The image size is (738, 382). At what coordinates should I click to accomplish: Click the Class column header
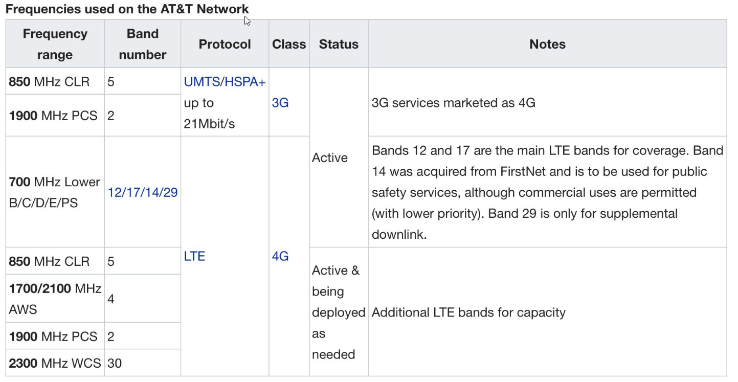[289, 44]
